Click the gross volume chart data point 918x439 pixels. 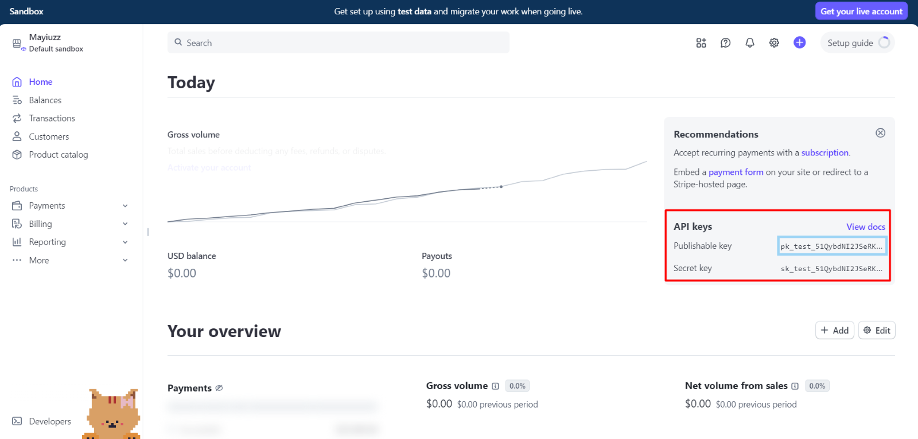[501, 186]
